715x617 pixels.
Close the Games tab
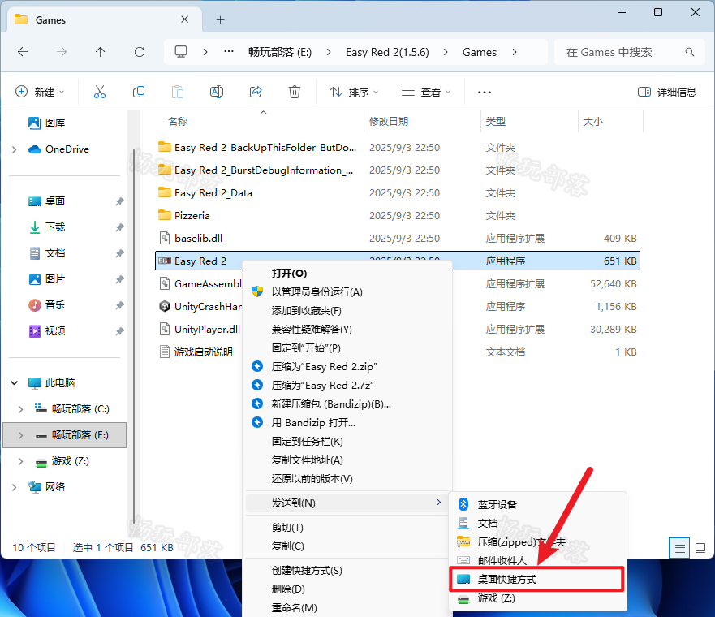(185, 19)
